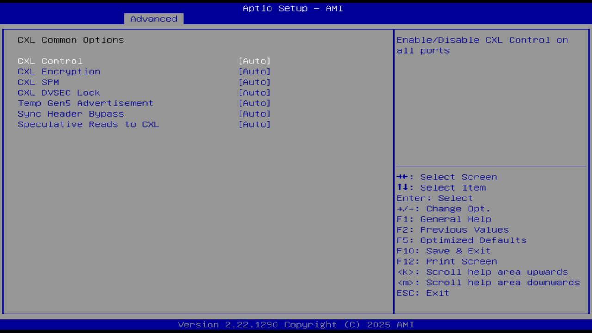Image resolution: width=592 pixels, height=333 pixels.
Task: Click the Aptio Setup AMI title bar
Action: (x=293, y=8)
